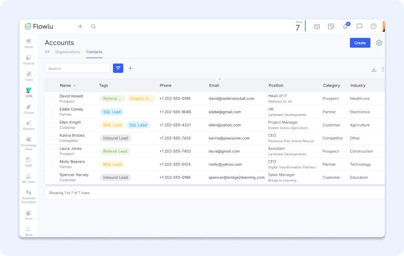Open the global add plus menu

click(x=80, y=27)
